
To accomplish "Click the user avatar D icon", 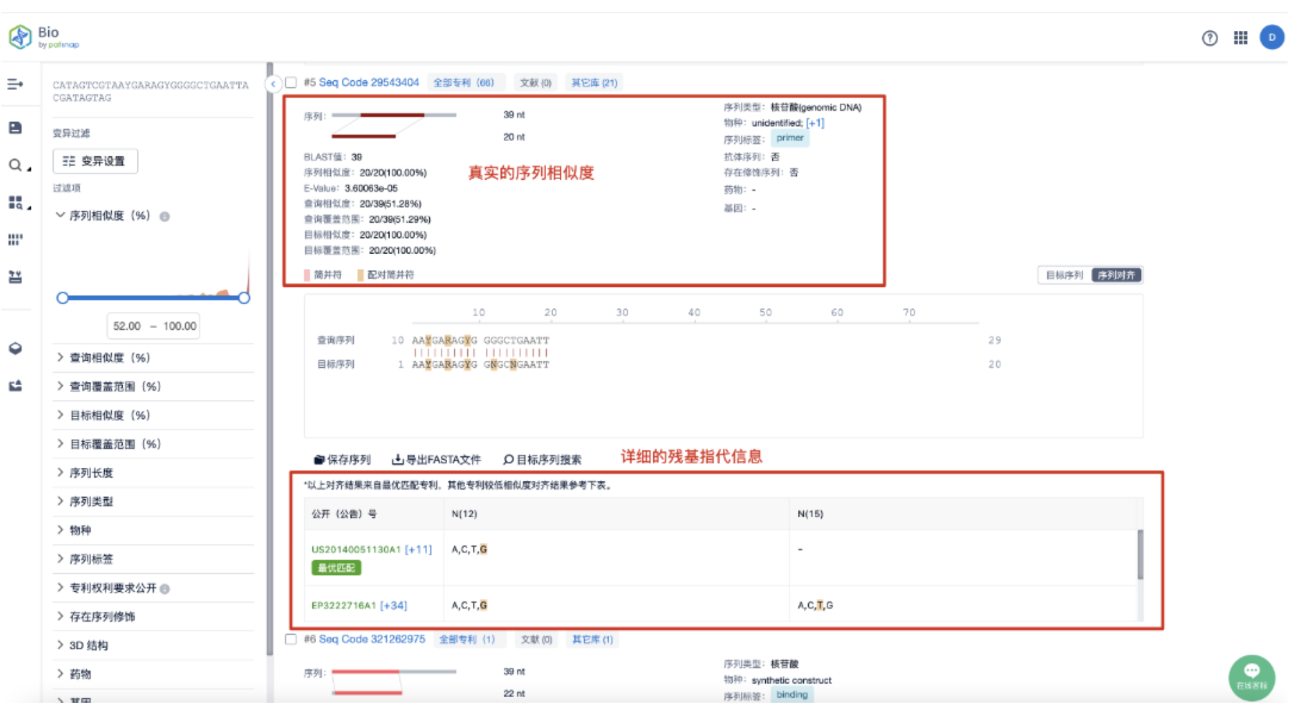I will tap(1272, 37).
